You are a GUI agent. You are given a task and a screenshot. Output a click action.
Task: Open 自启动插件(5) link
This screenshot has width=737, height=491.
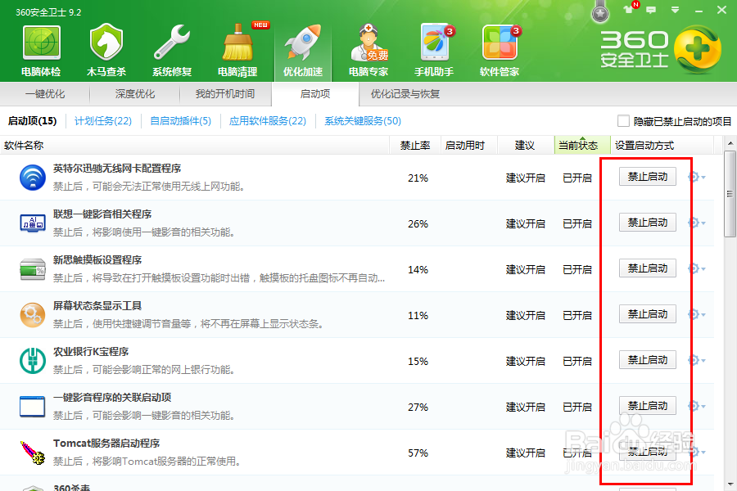180,121
